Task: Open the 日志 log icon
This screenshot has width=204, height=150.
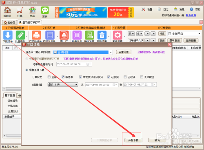Action: tap(163, 9)
